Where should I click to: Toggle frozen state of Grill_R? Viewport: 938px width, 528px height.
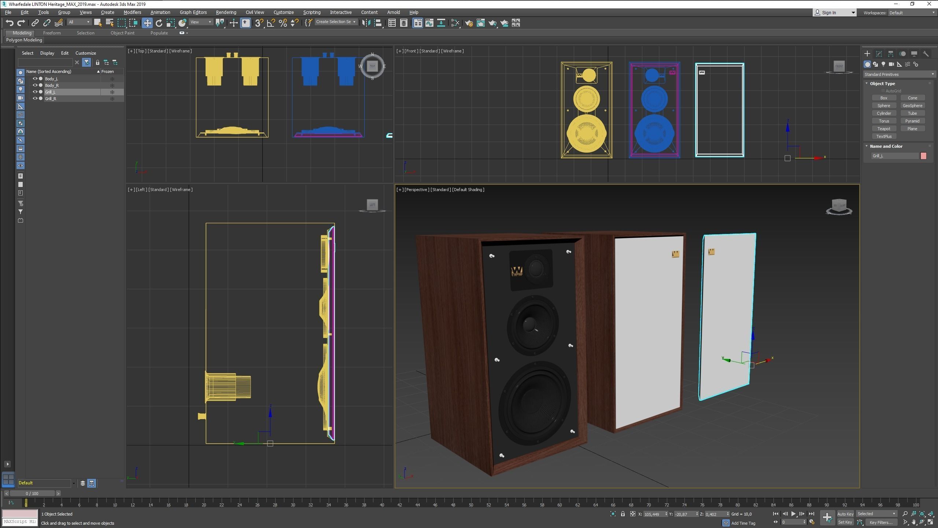coord(112,99)
